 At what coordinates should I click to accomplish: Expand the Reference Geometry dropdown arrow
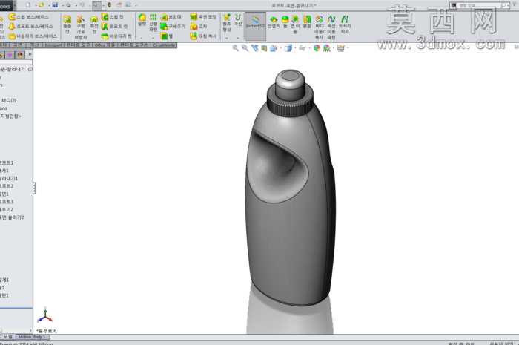click(227, 38)
